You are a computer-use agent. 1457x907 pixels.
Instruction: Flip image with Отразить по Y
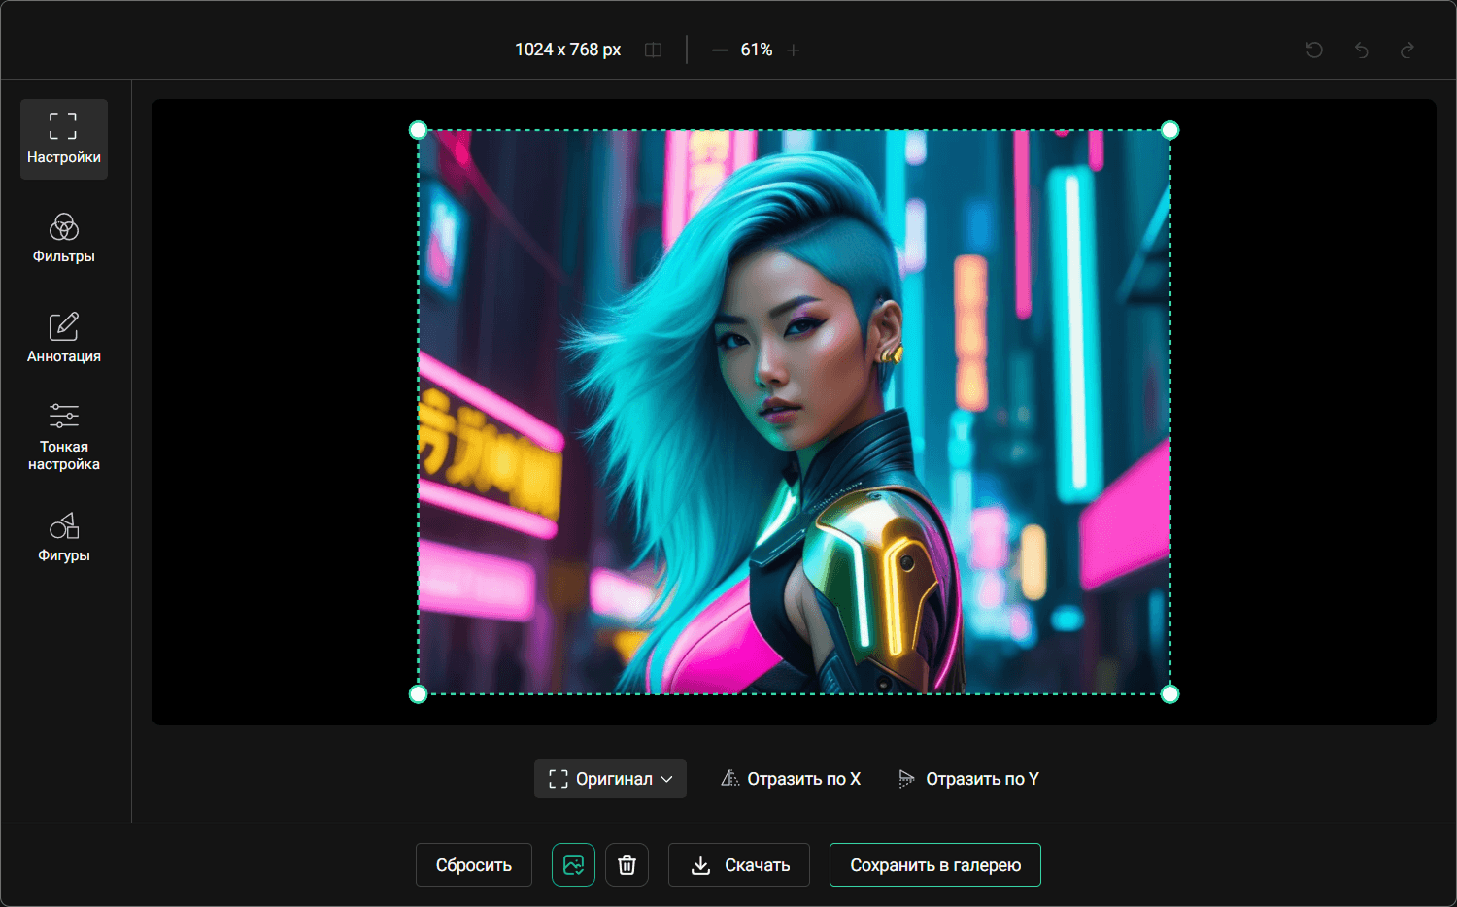(968, 779)
